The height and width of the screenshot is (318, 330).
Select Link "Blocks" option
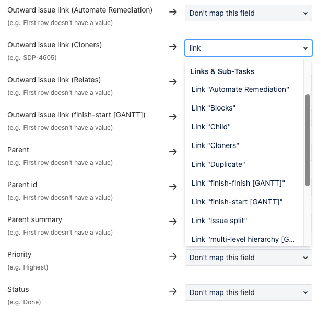coord(244,108)
